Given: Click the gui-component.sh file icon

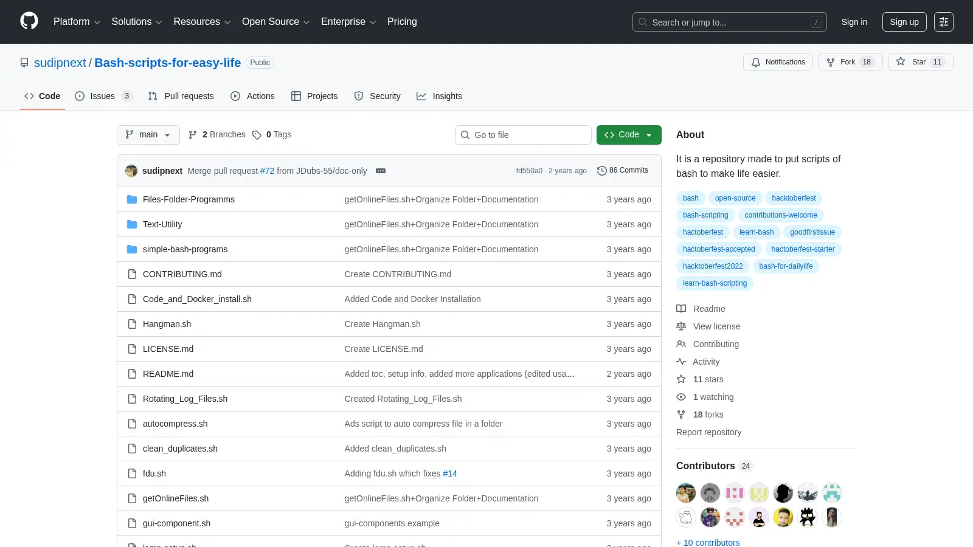Looking at the screenshot, I should (x=132, y=523).
